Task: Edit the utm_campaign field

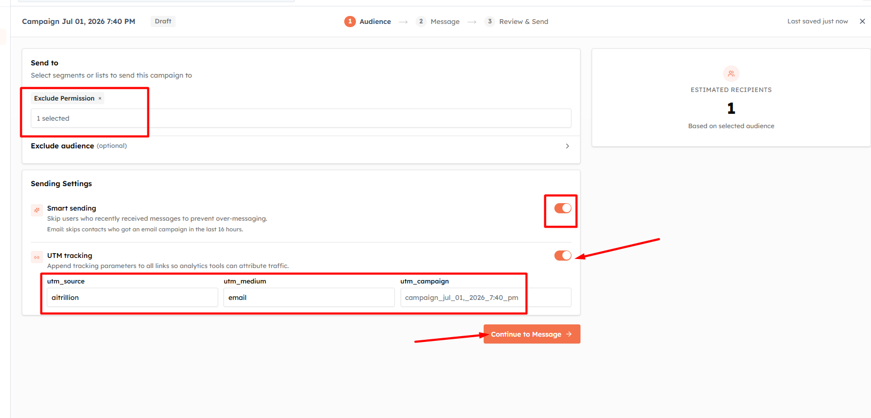Action: tap(486, 297)
